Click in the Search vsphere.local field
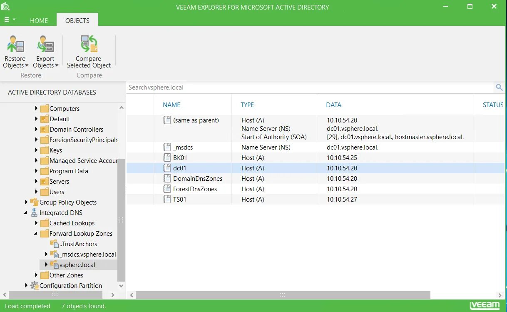Screen dimensions: 507x312 tap(310, 87)
